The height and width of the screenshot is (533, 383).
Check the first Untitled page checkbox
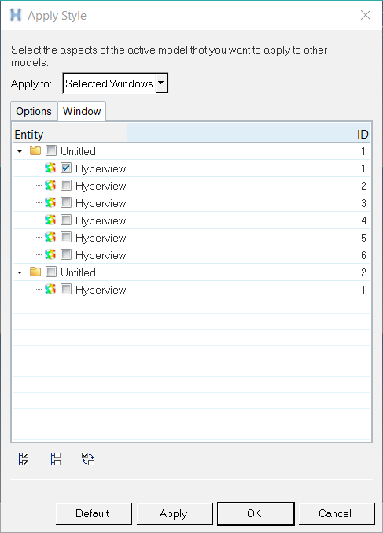(51, 150)
